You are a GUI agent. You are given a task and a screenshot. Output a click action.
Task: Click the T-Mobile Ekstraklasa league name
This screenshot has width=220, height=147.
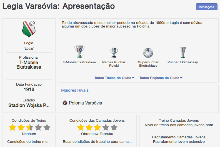coord(29,65)
